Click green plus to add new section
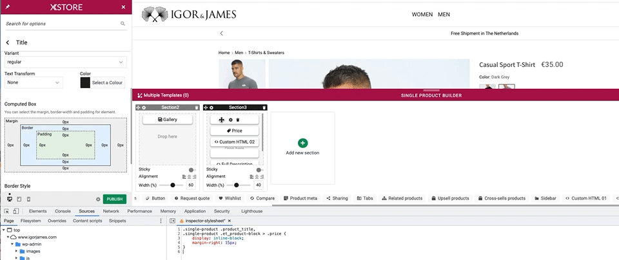This screenshot has width=619, height=260. click(303, 143)
